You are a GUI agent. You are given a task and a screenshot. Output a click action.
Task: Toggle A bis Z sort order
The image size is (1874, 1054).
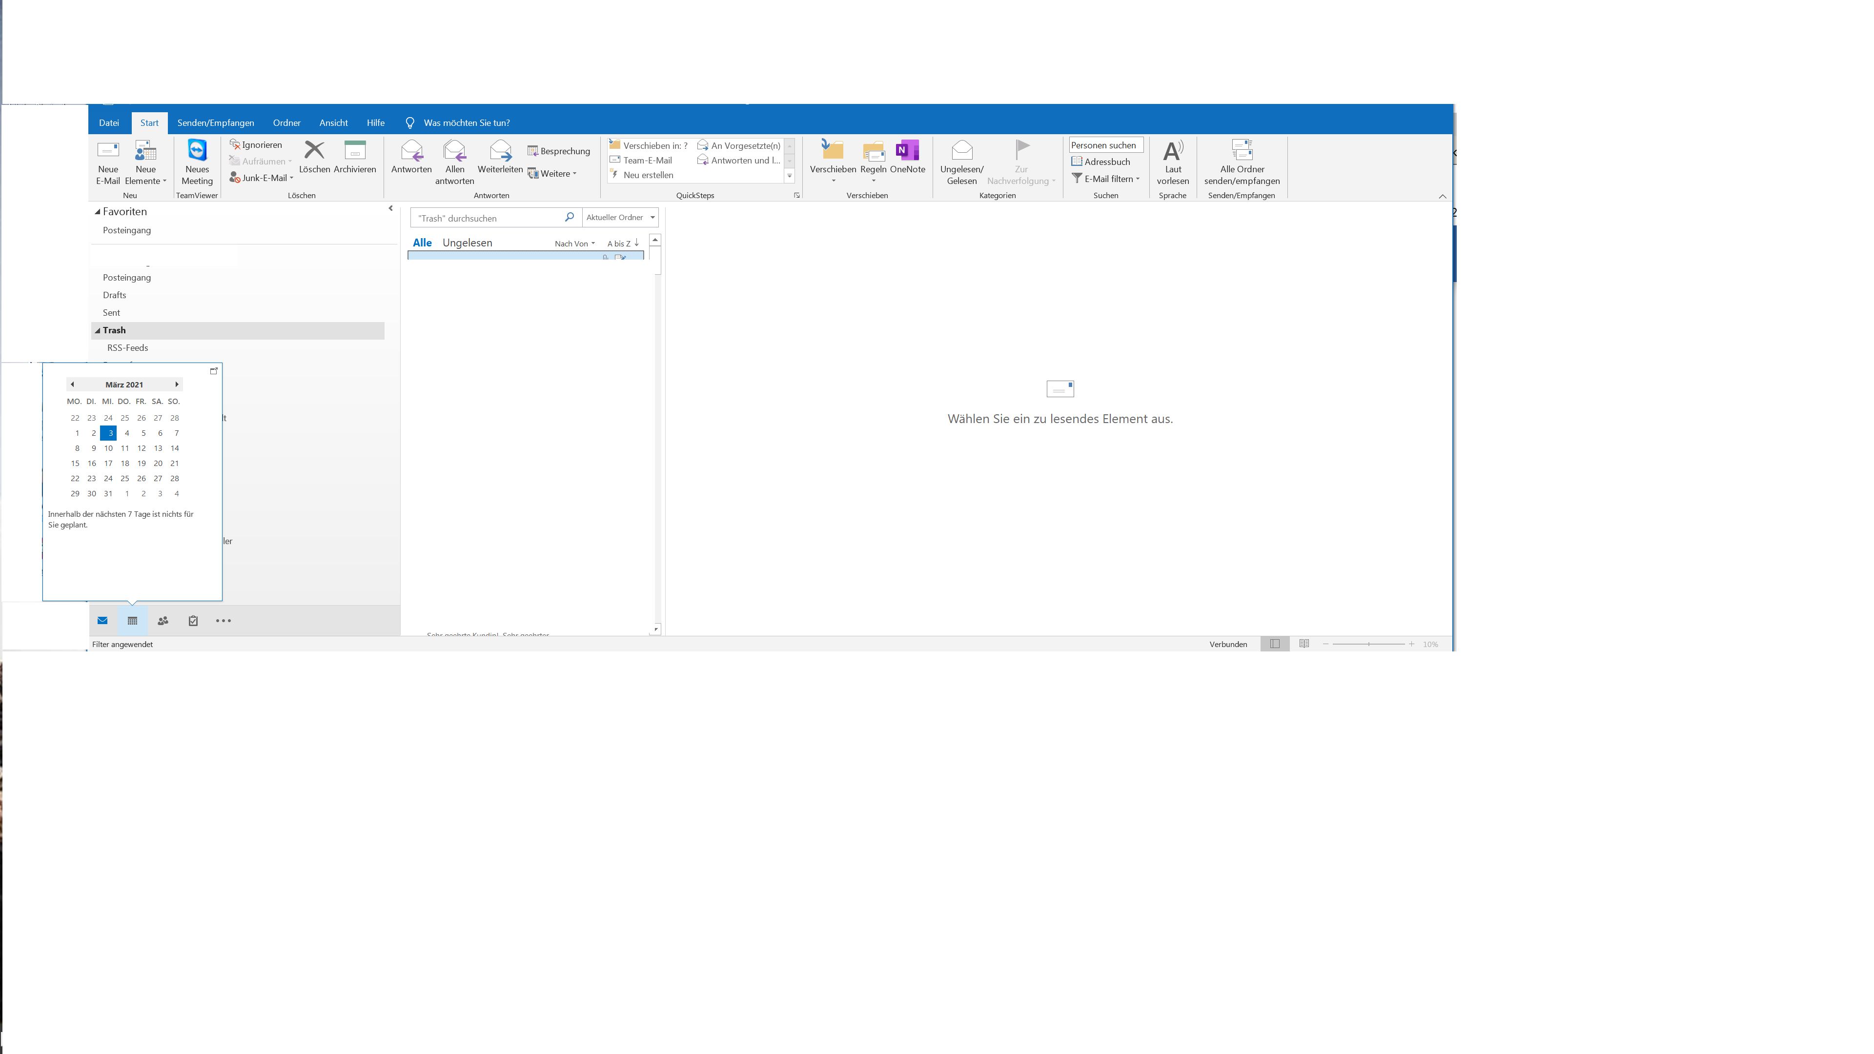point(623,243)
